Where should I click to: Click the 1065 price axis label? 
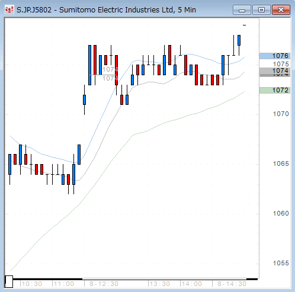pyautogui.click(x=281, y=163)
